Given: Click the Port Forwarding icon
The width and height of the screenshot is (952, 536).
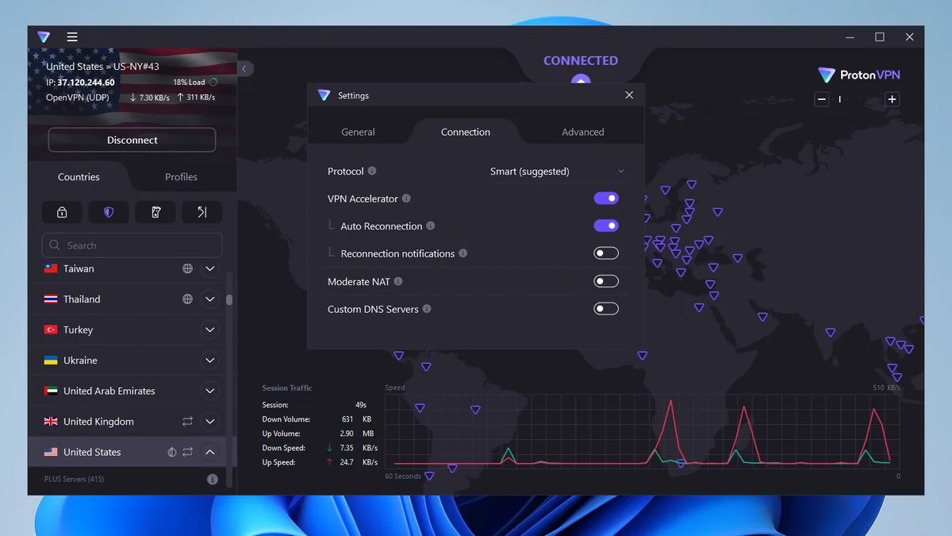Looking at the screenshot, I should (x=202, y=212).
